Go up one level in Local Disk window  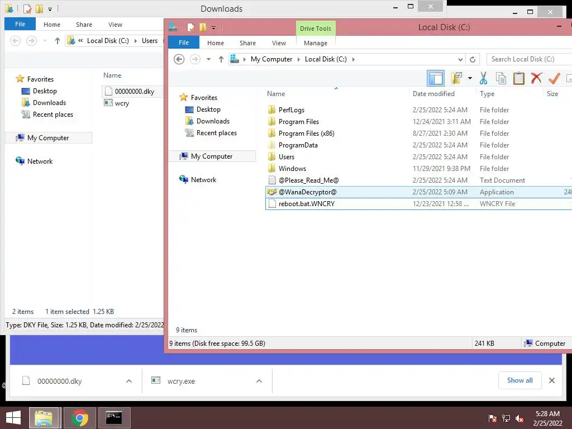click(221, 59)
